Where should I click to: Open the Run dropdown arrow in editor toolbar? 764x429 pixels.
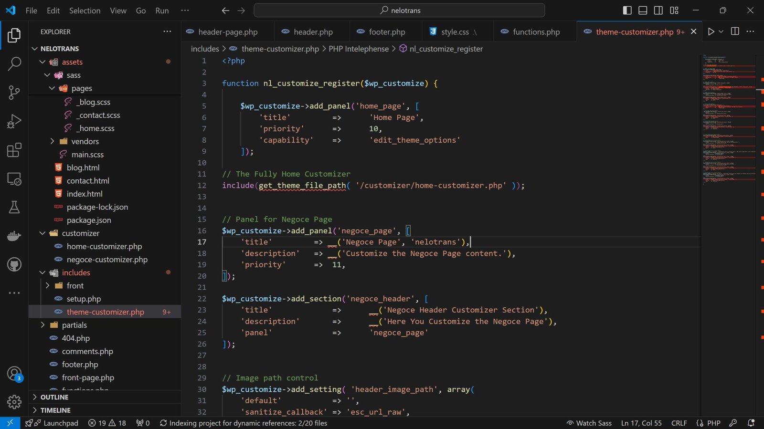click(721, 31)
